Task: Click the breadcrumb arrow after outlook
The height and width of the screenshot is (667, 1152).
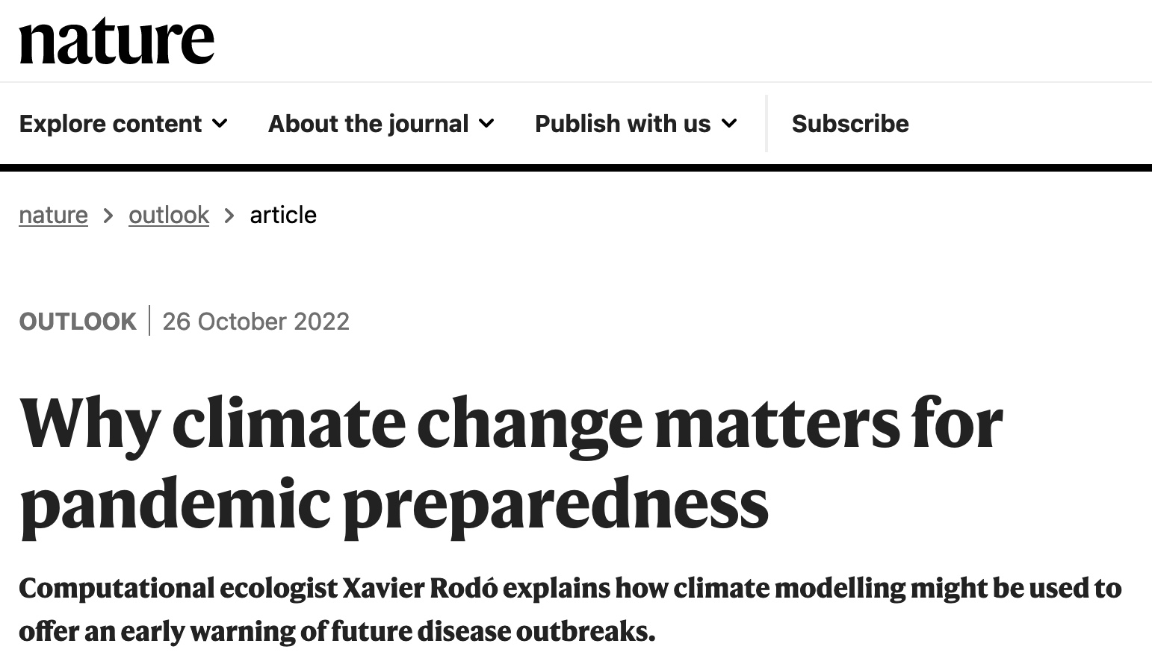Action: [x=229, y=216]
